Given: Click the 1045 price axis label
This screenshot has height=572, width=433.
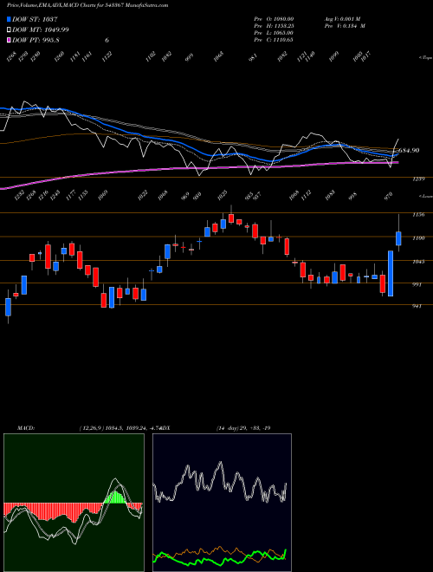Looking at the screenshot, I should point(418,262).
